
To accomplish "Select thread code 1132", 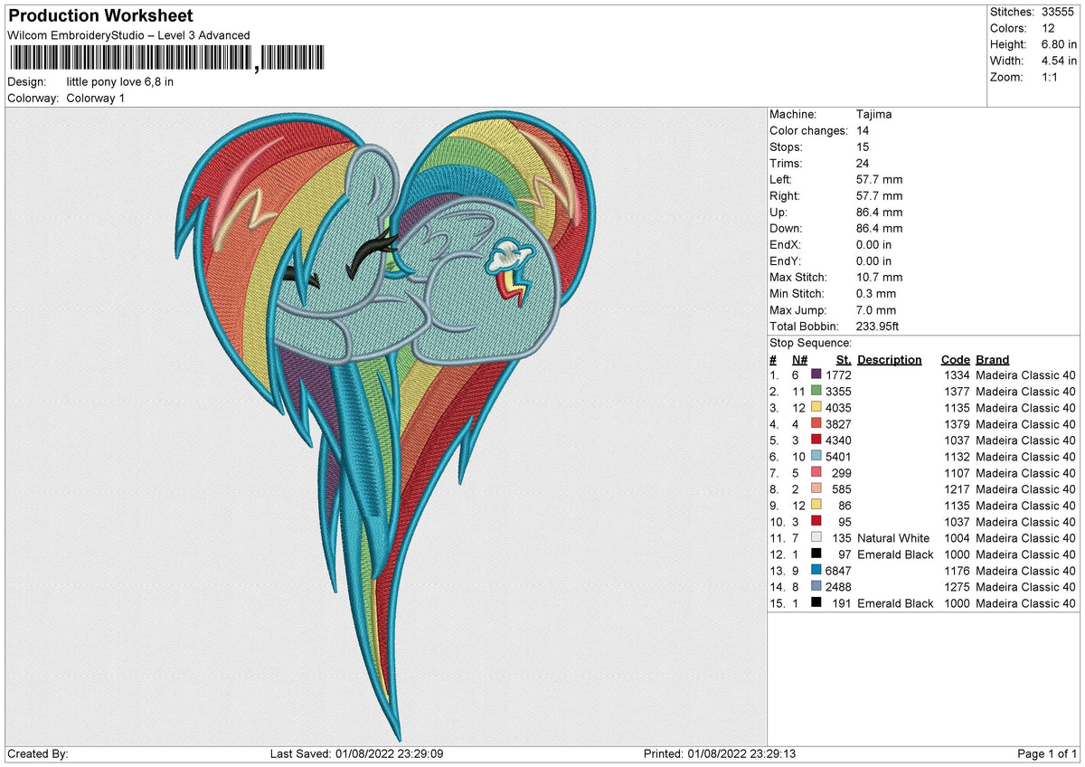I will (957, 456).
